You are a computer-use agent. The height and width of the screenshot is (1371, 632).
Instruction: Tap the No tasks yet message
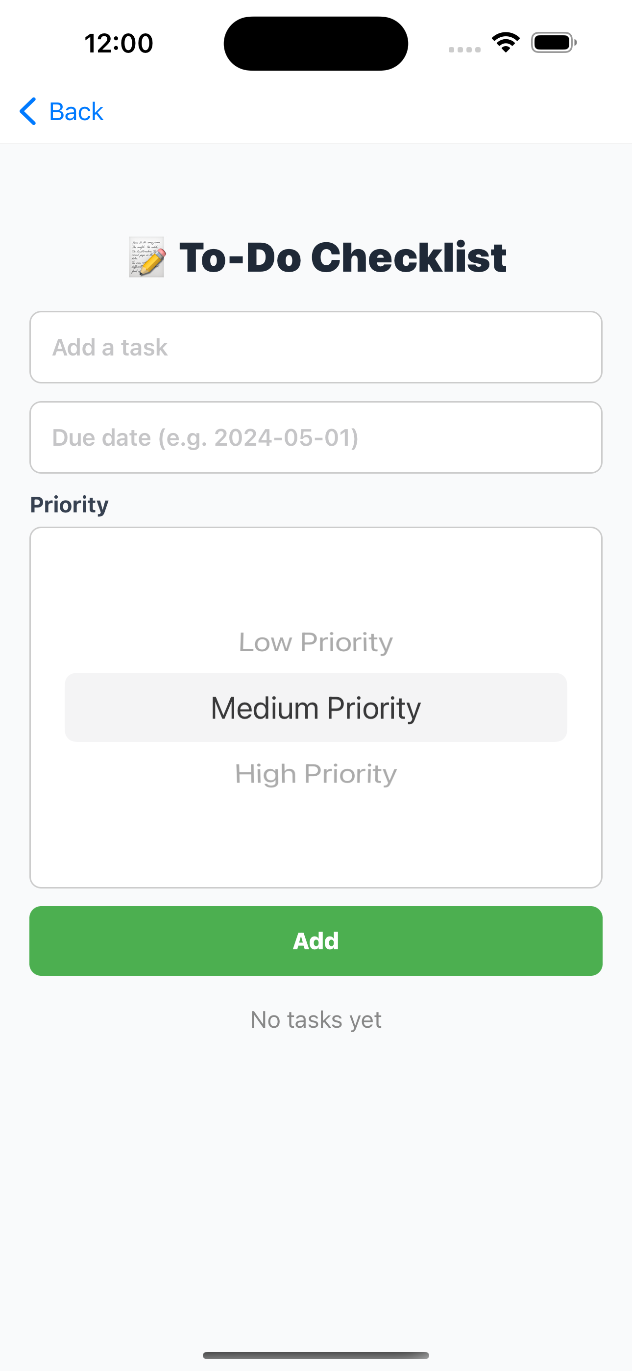(316, 1020)
